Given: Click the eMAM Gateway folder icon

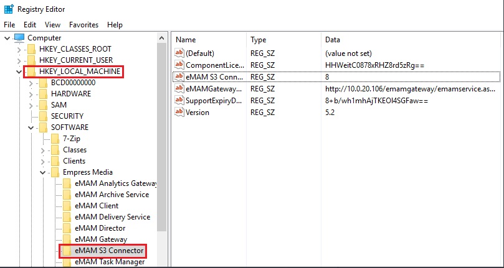Looking at the screenshot, I should click(67, 239).
